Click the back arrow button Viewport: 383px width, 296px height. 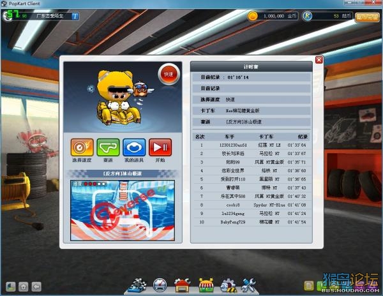[x=36, y=286]
